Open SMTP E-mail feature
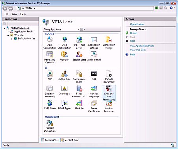This screenshot has height=149, width=178. (94, 56)
